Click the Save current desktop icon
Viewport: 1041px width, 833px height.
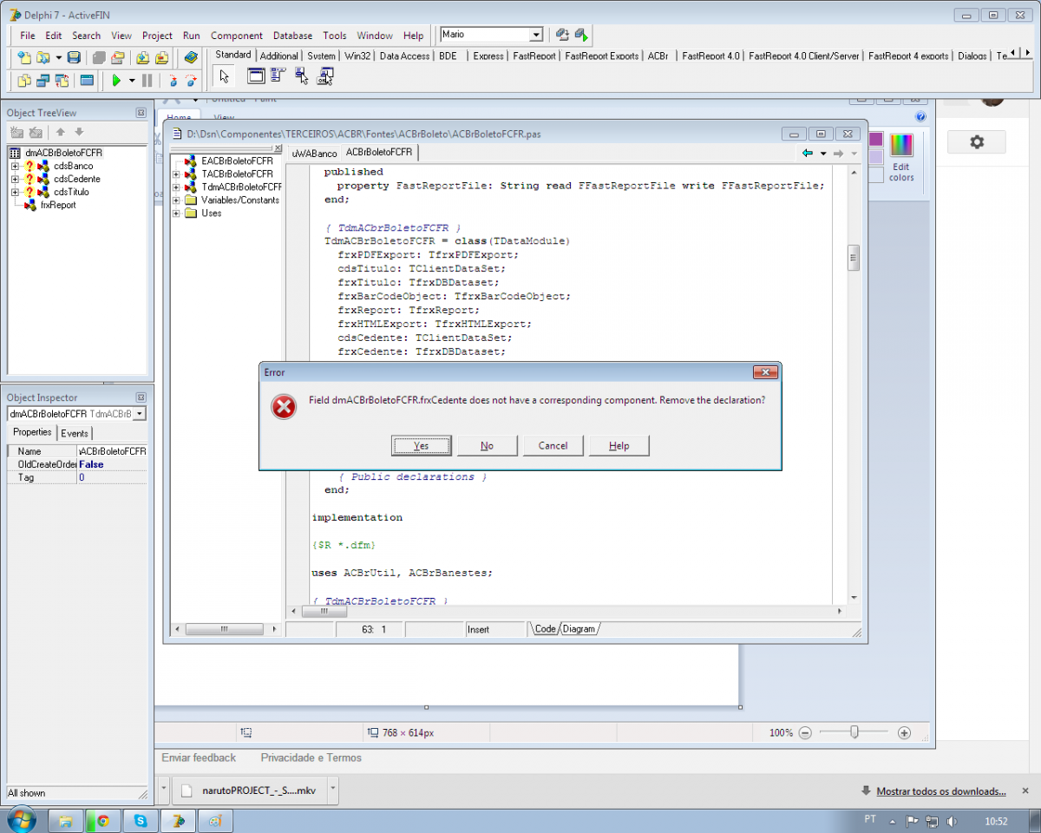[562, 35]
